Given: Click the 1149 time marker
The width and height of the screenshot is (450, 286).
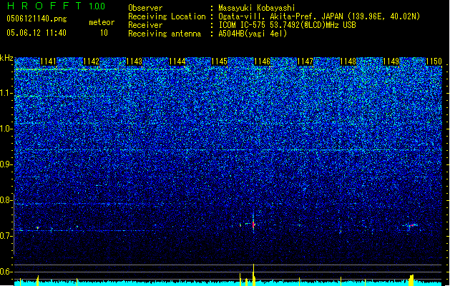Looking at the screenshot, I should [391, 61].
